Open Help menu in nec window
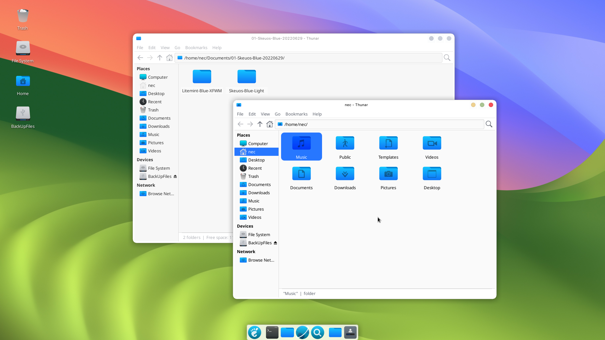This screenshot has height=340, width=605. click(x=317, y=114)
